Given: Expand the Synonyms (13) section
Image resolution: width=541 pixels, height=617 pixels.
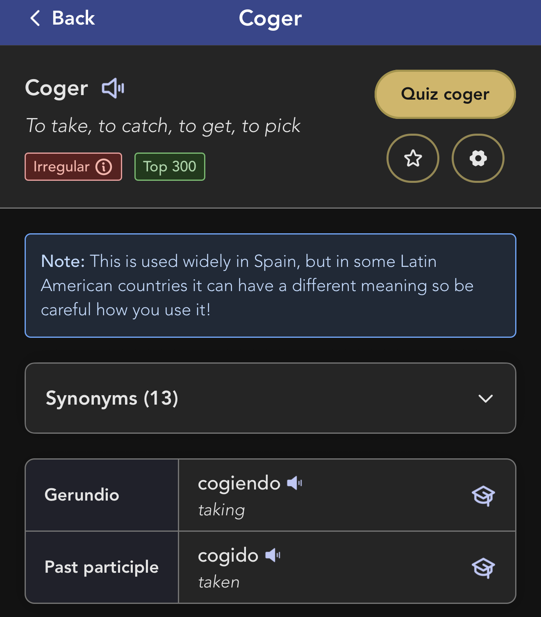Looking at the screenshot, I should [112, 398].
